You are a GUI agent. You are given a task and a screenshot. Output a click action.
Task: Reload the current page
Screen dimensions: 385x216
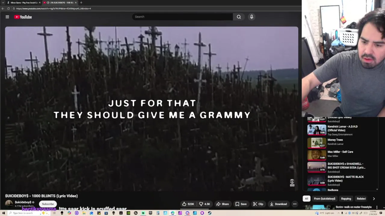[8, 8]
